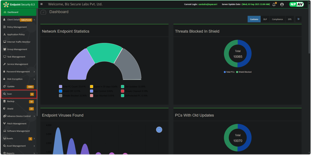
Task: Switch to the DLP tab
Action: [x=265, y=19]
